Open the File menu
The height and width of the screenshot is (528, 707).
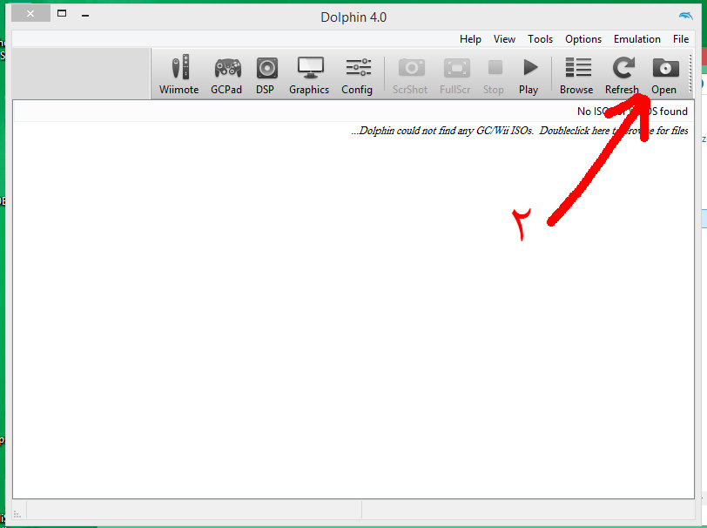click(x=681, y=39)
